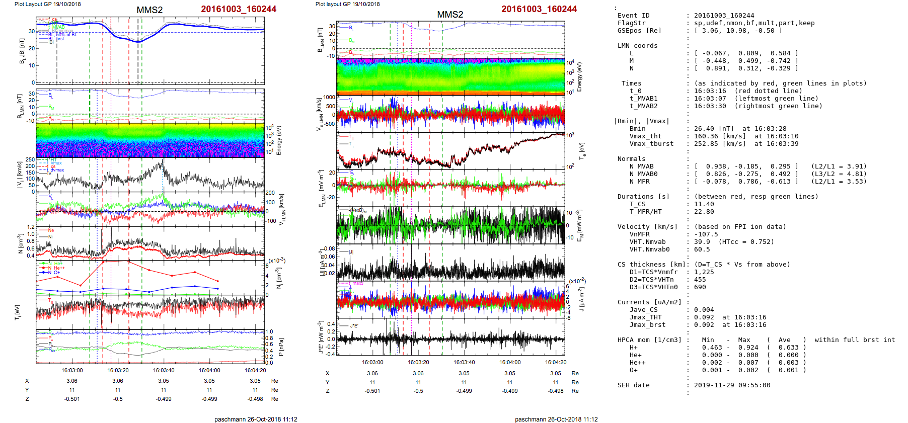The width and height of the screenshot is (908, 423).
Task: Click the SEH date value 2019-11-29 09:55:00
Action: tap(732, 385)
